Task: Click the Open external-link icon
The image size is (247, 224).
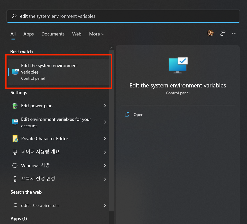Action: (127, 114)
